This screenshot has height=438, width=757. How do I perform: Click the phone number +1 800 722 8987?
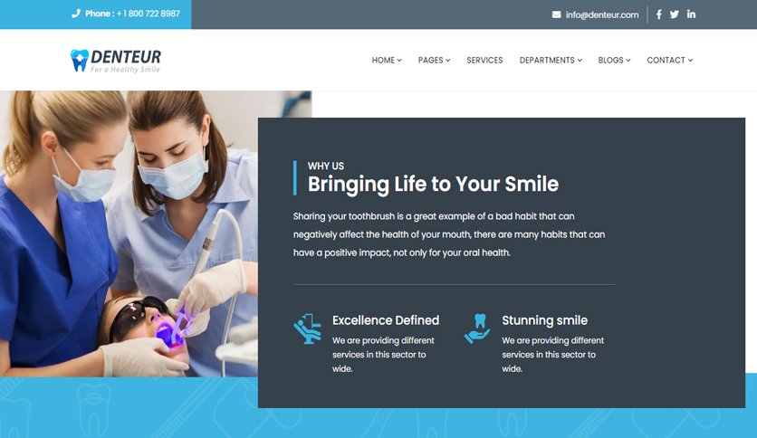point(148,14)
